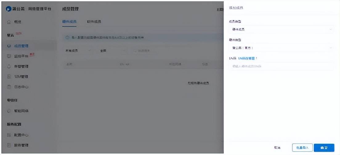Expand the 硬件类型 dropdown showing 蒲公英（官方）
Viewport: 340px width, 155px height.
click(x=281, y=48)
